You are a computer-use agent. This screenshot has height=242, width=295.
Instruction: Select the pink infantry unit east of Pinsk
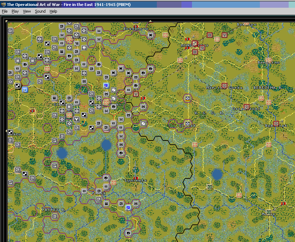(x=114, y=182)
